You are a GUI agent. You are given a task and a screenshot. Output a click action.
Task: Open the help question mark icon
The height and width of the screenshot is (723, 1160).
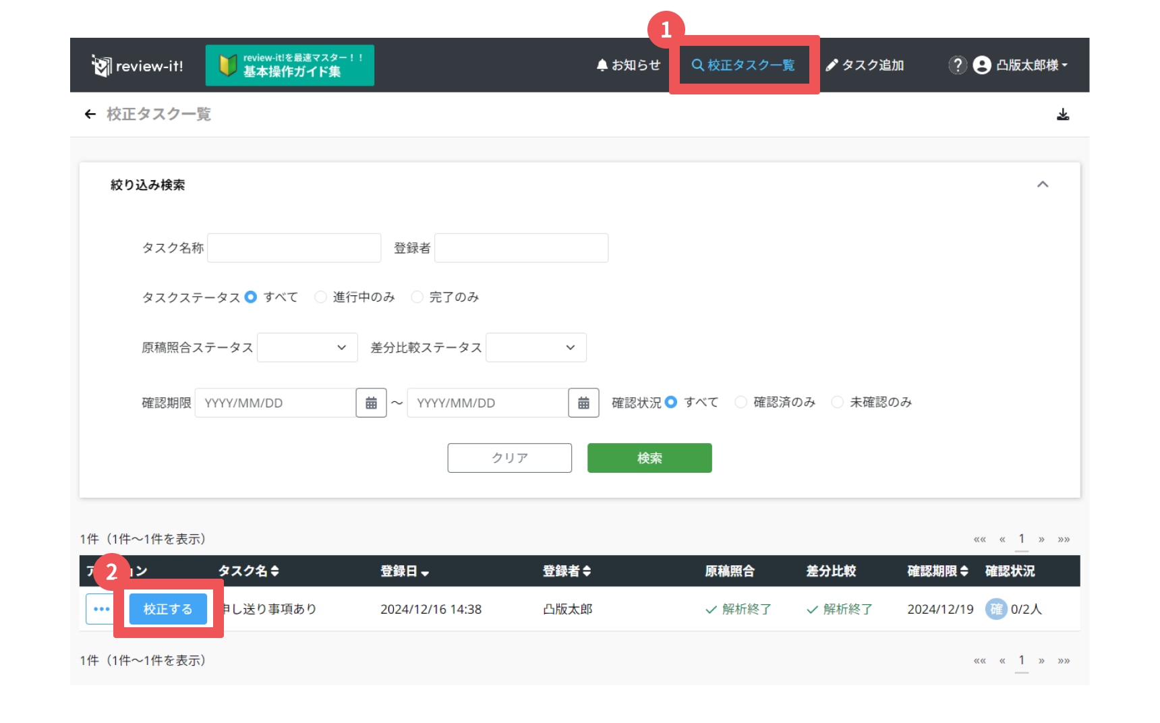point(957,65)
